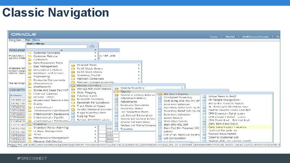The height and width of the screenshot is (163, 290).
Task: Expand the Inventory Counts submenu arrow
Action: (139, 75)
